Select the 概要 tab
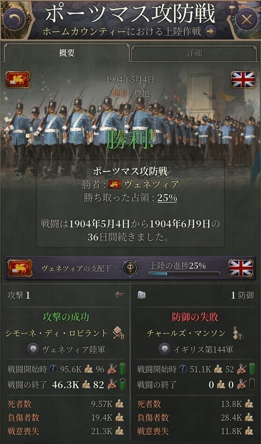This screenshot has width=261, height=444. point(67,53)
